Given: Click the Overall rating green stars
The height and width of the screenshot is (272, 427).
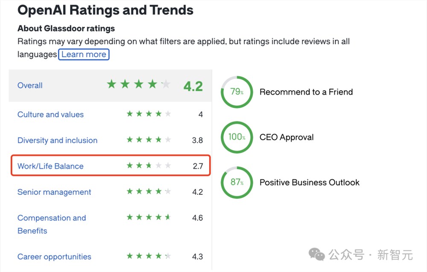Looking at the screenshot, I should pyautogui.click(x=138, y=84).
